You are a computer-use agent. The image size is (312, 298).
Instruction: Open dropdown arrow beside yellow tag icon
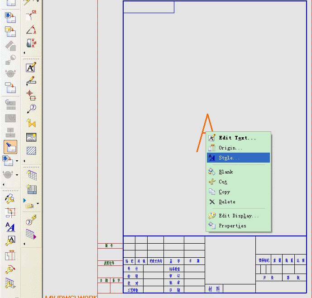38,203
